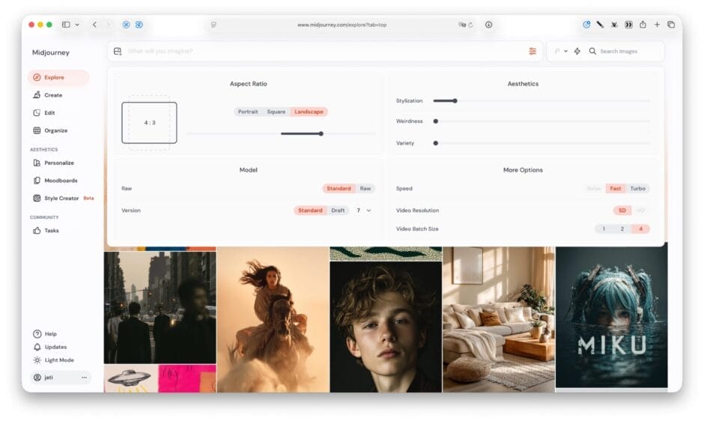Click the aspect ratio slider handle
Image resolution: width=704 pixels, height=421 pixels.
pos(321,133)
